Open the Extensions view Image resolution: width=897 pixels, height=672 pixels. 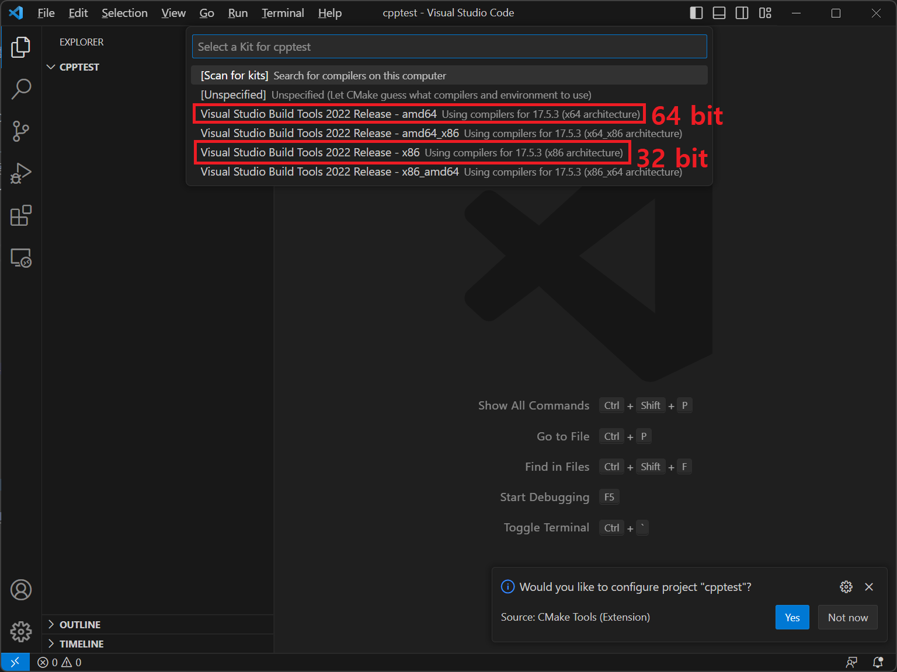[x=21, y=215]
